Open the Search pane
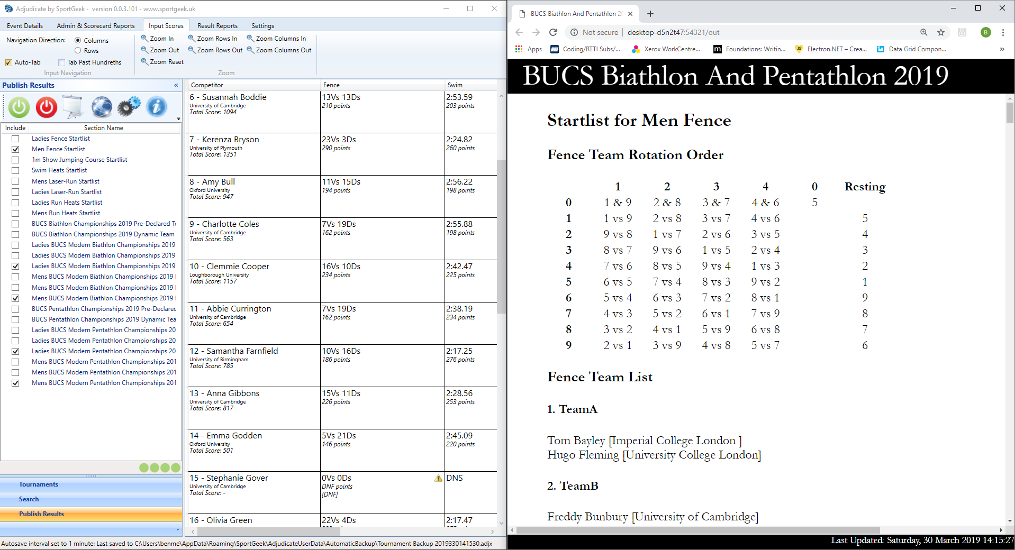 (x=91, y=499)
